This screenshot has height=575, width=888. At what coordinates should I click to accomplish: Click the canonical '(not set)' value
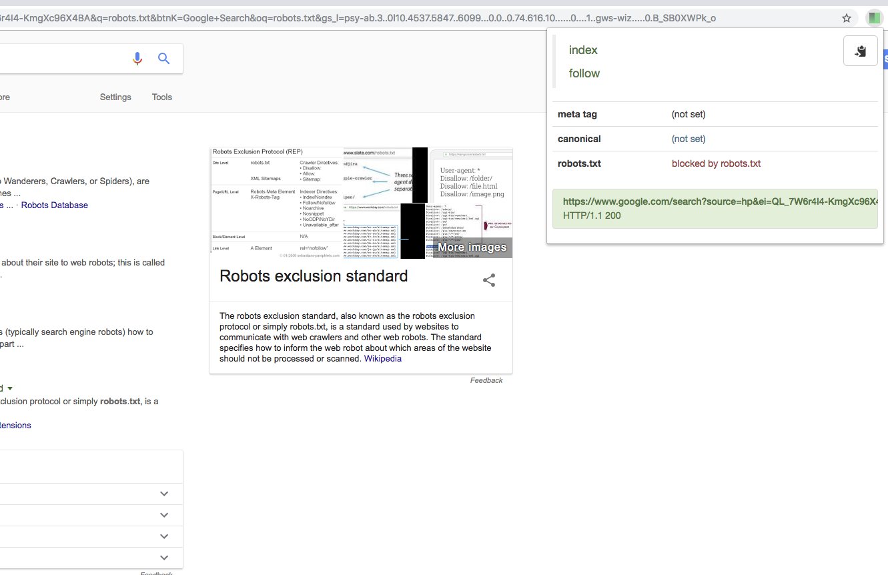pos(689,139)
